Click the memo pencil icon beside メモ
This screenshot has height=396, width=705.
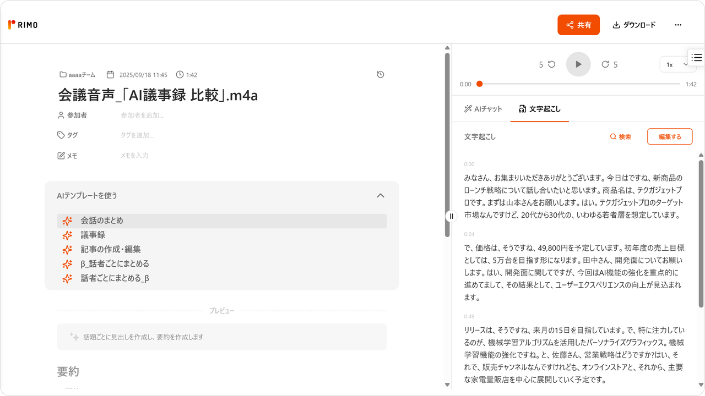[61, 156]
